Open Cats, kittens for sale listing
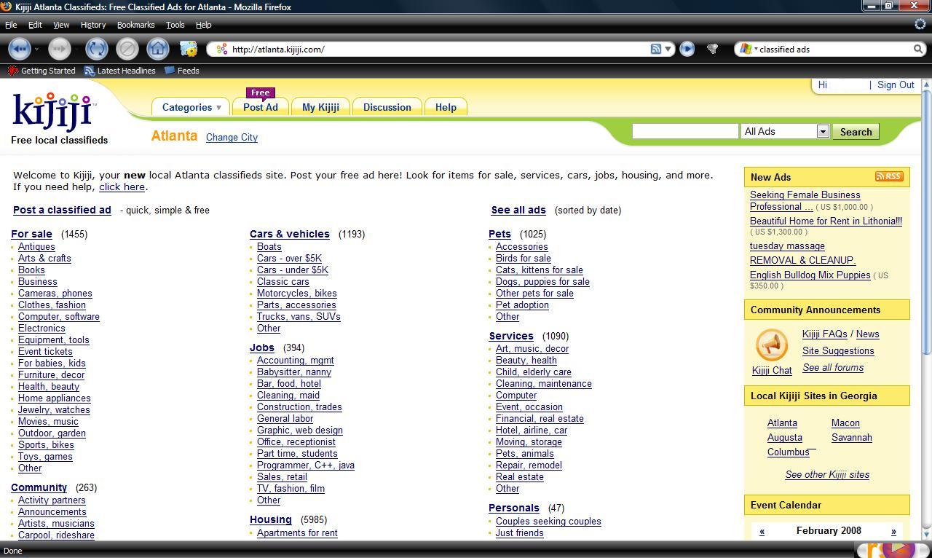Image resolution: width=932 pixels, height=558 pixels. [x=540, y=270]
